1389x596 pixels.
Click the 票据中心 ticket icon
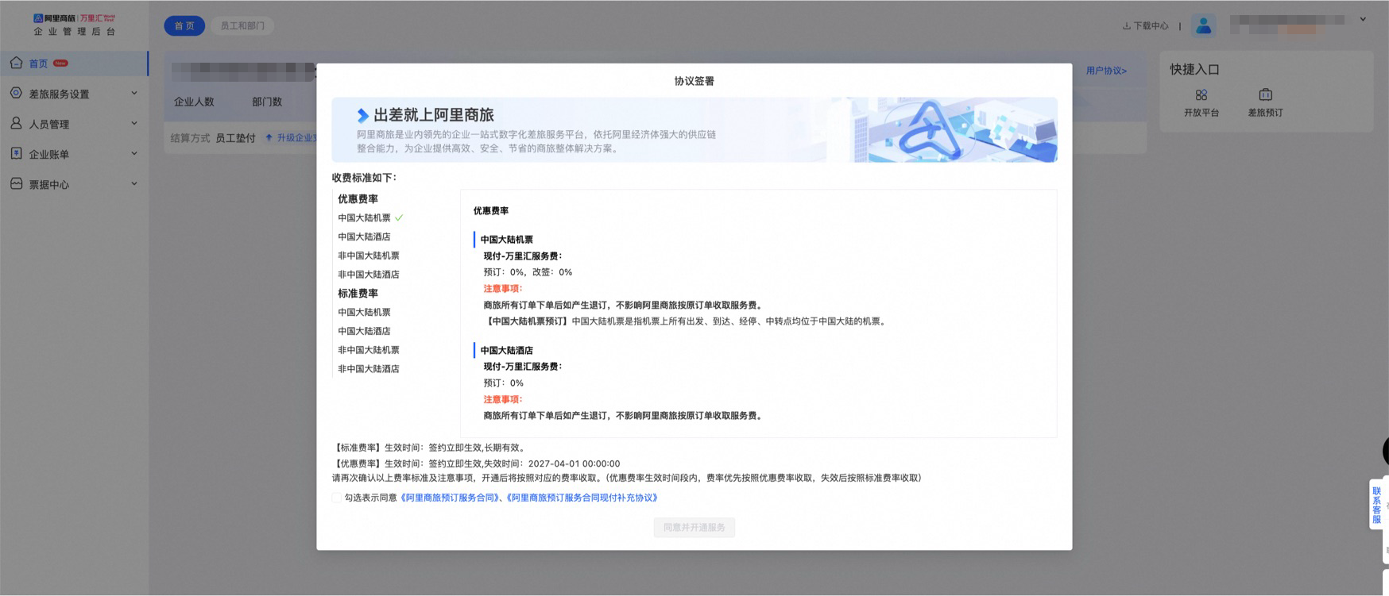point(16,183)
